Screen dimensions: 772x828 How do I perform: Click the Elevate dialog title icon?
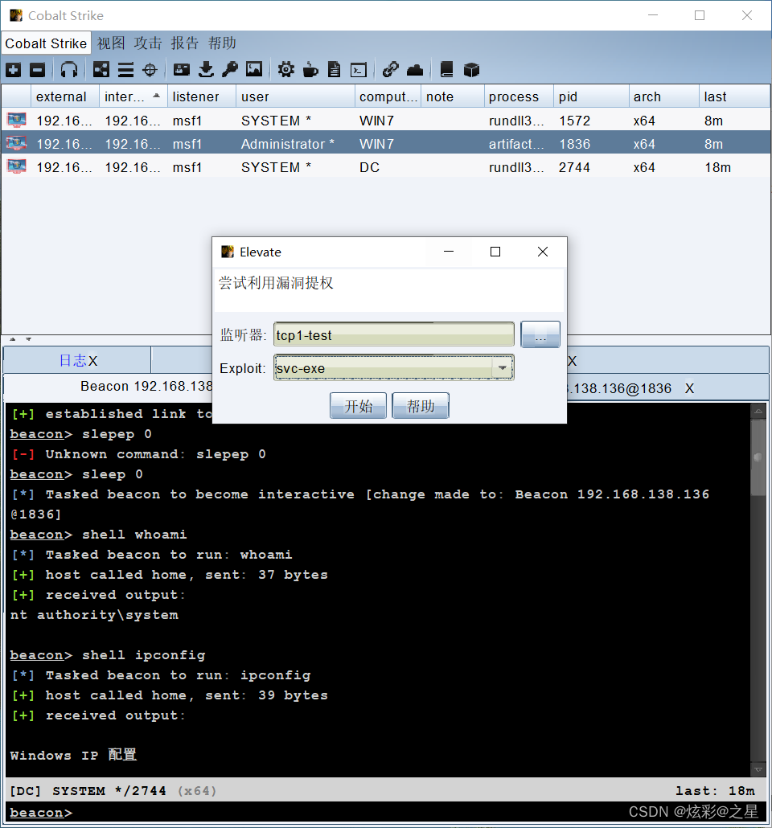(228, 252)
